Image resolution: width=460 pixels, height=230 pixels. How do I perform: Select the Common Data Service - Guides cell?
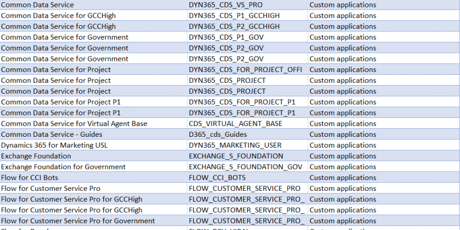[93, 135]
